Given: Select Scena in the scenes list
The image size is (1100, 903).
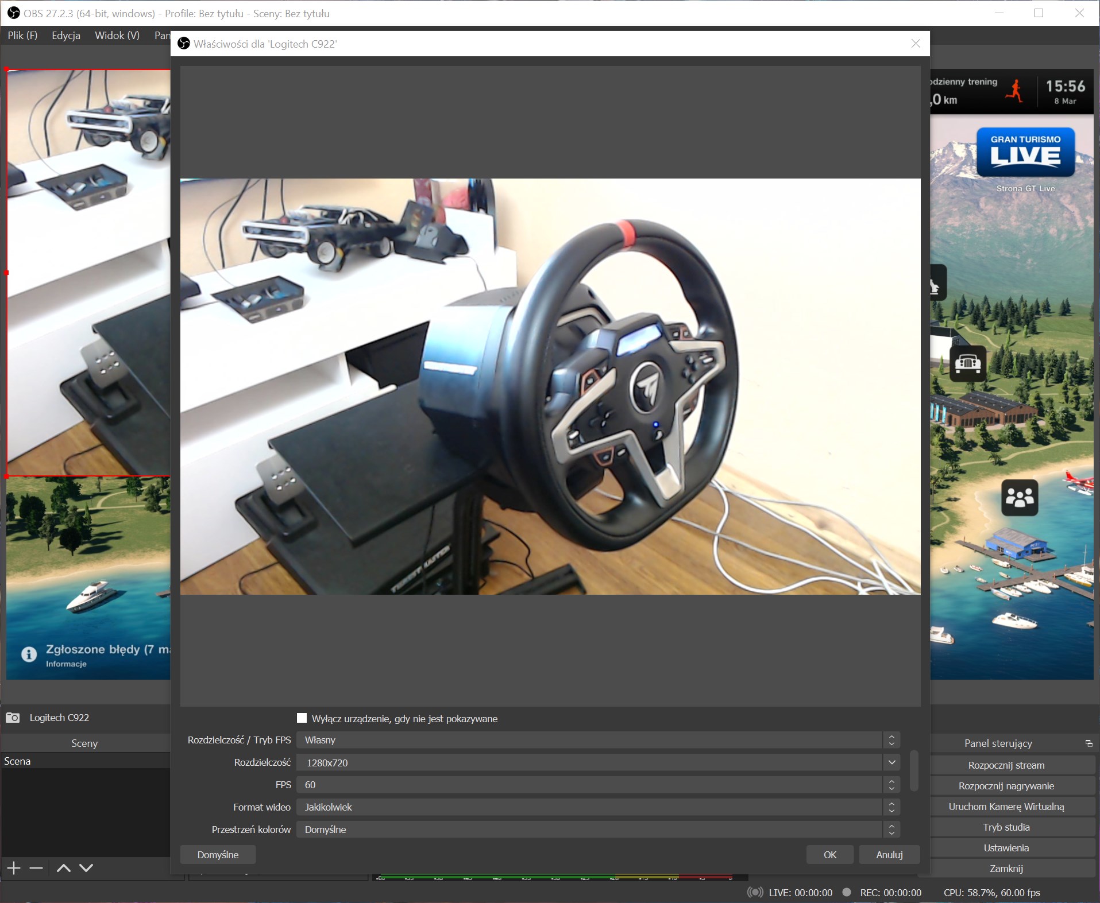Looking at the screenshot, I should [18, 761].
